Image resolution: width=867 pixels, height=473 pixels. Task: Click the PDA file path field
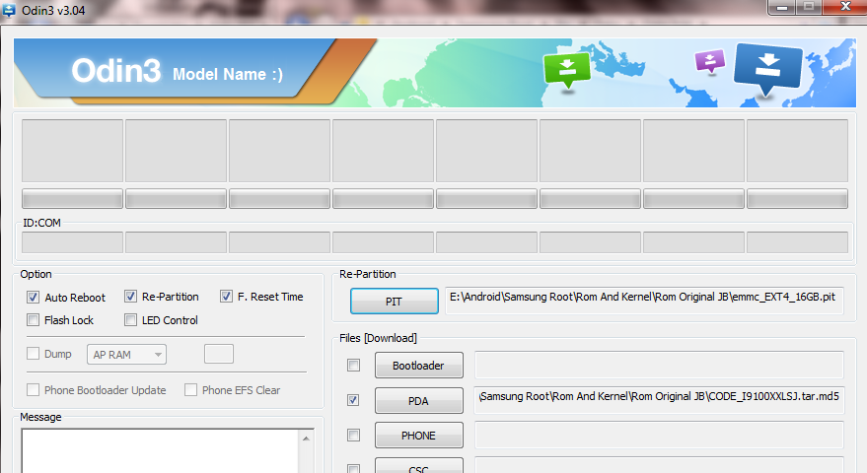point(659,400)
